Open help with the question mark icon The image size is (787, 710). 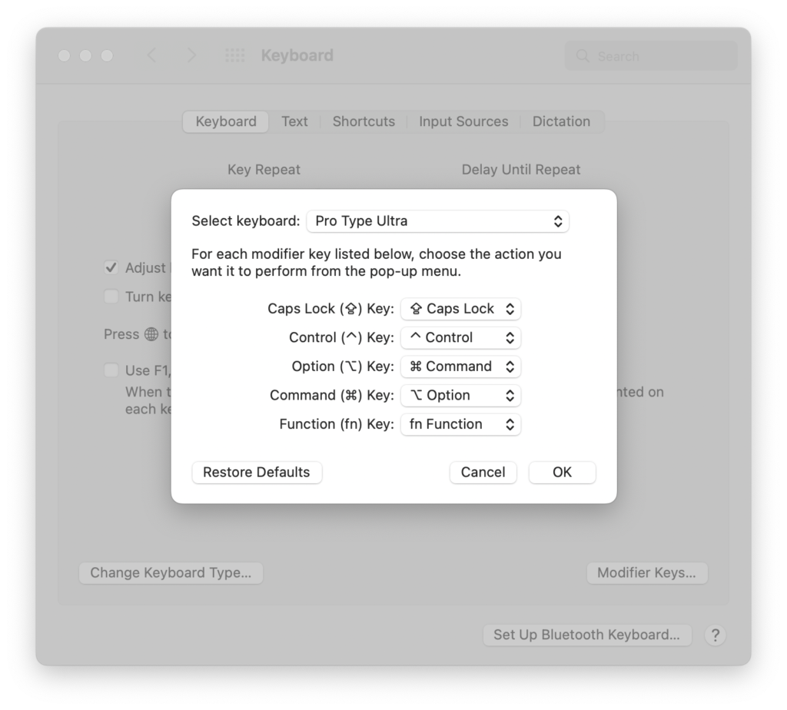click(x=716, y=635)
